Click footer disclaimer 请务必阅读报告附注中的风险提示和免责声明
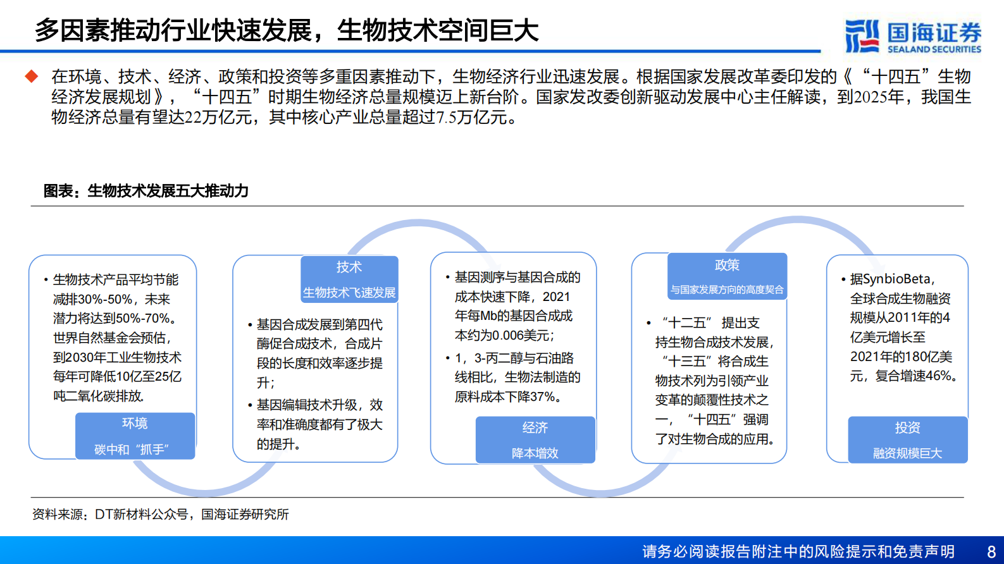 798,551
